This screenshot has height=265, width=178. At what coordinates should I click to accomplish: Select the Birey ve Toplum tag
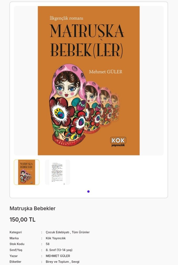click(x=57, y=262)
